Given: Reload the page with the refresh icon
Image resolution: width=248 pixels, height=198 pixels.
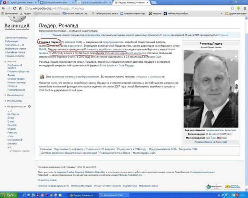Looking at the screenshot, I should point(14,8).
